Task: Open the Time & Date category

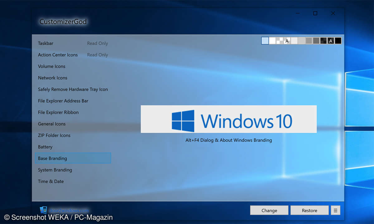Action: click(73, 181)
